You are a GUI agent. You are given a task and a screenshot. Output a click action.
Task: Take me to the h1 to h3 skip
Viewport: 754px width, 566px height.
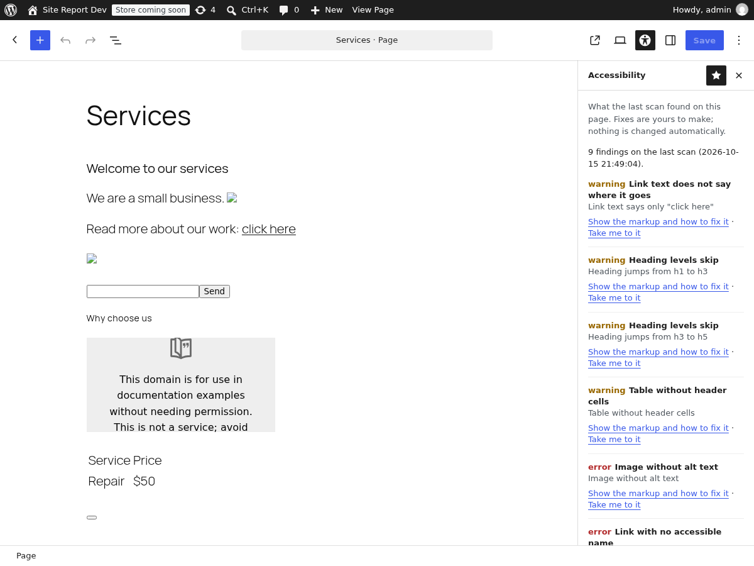point(615,298)
